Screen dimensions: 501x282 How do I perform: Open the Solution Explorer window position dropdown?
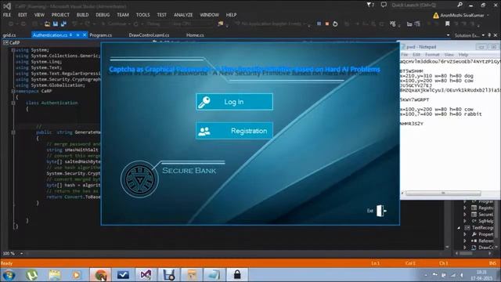pos(483,35)
